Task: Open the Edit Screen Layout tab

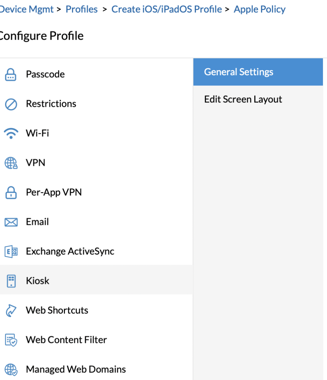Action: click(x=258, y=99)
